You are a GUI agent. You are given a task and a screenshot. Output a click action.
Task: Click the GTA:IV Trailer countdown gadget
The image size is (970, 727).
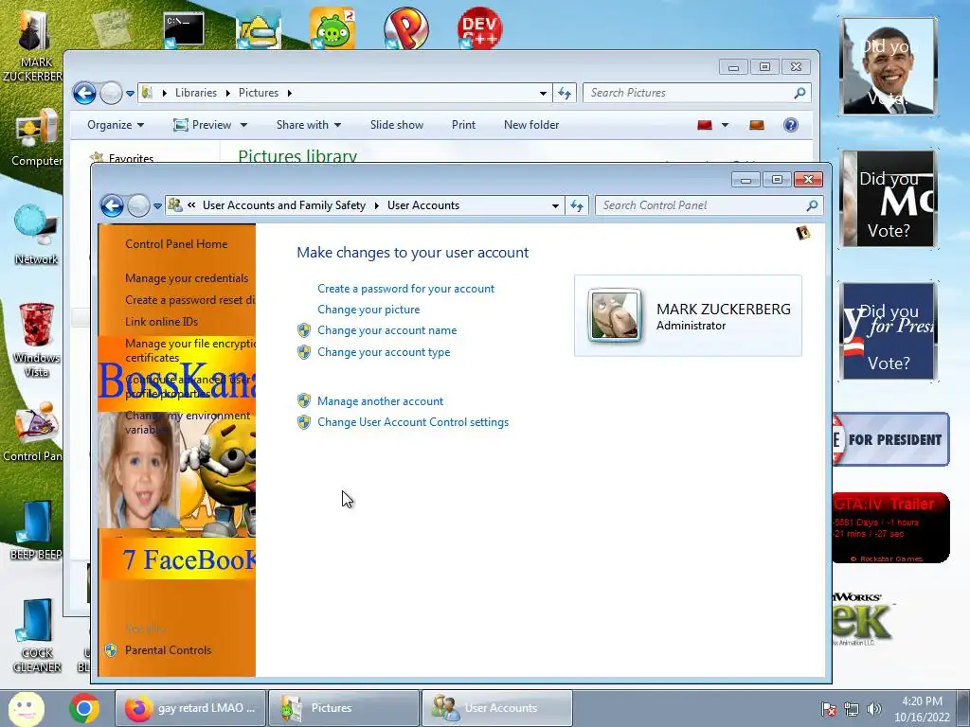[x=889, y=528]
